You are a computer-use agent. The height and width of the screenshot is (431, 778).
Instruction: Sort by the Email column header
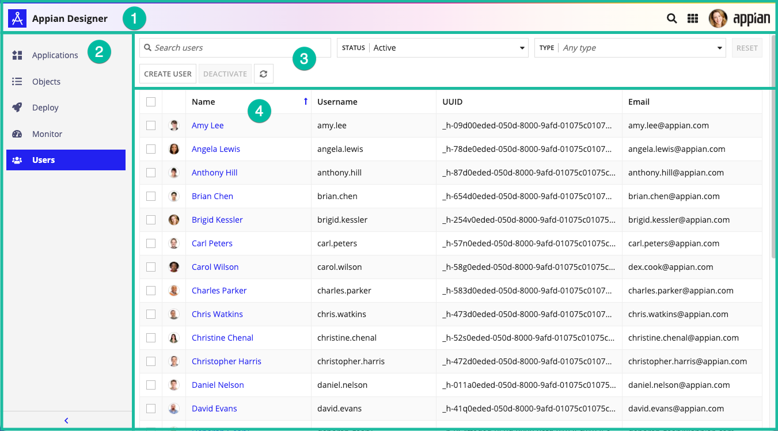click(639, 102)
